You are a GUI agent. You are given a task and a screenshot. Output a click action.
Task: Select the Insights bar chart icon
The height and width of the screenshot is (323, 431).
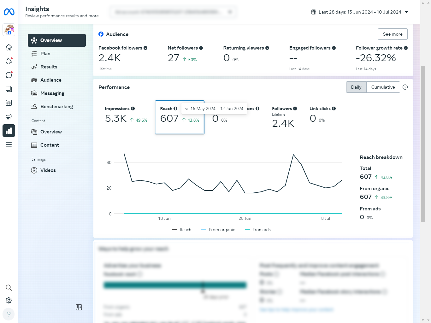click(9, 131)
